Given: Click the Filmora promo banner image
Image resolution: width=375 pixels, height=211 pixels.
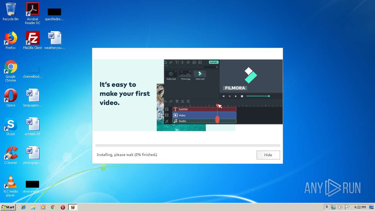Looking at the screenshot, I should [x=187, y=95].
